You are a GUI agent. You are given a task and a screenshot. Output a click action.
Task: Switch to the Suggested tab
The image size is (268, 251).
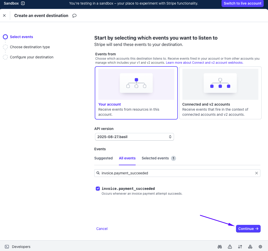coord(103,158)
